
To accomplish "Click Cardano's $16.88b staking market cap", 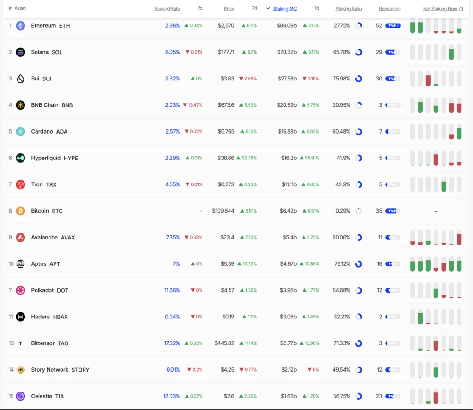I will [287, 132].
